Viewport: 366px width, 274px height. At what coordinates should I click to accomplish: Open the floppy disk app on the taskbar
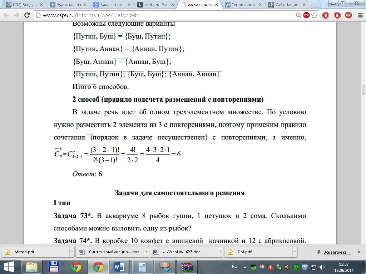54,267
